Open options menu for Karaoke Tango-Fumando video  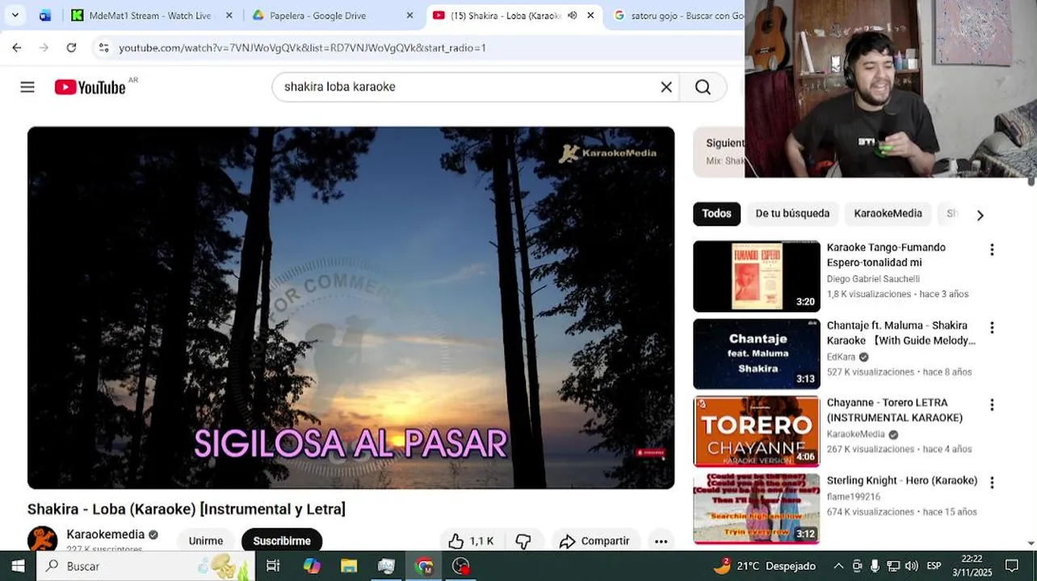[x=992, y=250]
